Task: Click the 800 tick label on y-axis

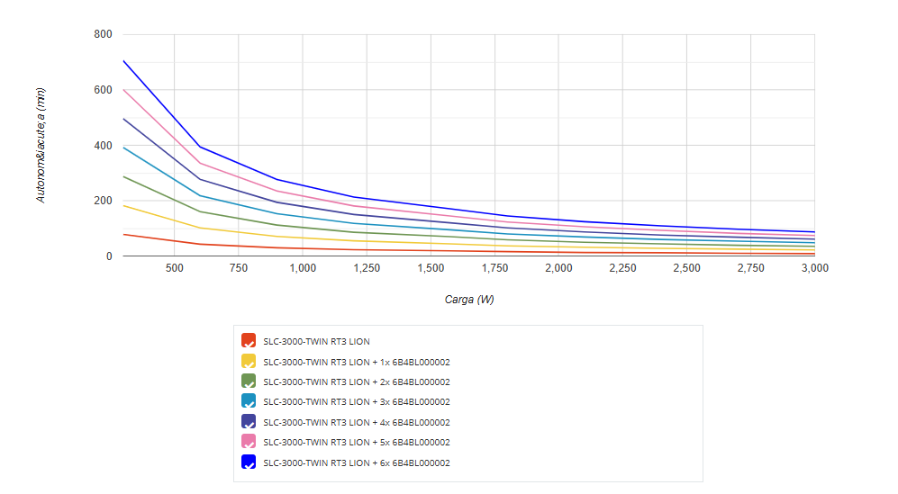Action: 103,34
